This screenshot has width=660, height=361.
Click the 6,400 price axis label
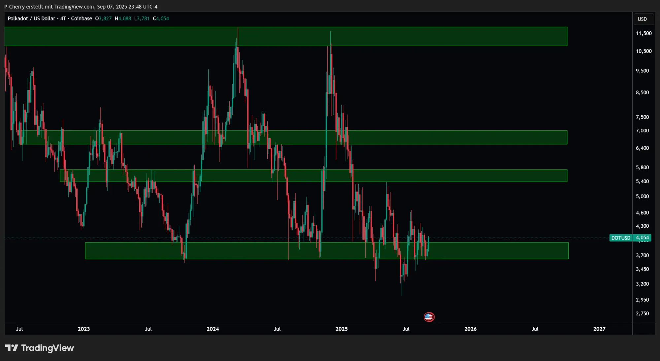click(x=642, y=148)
